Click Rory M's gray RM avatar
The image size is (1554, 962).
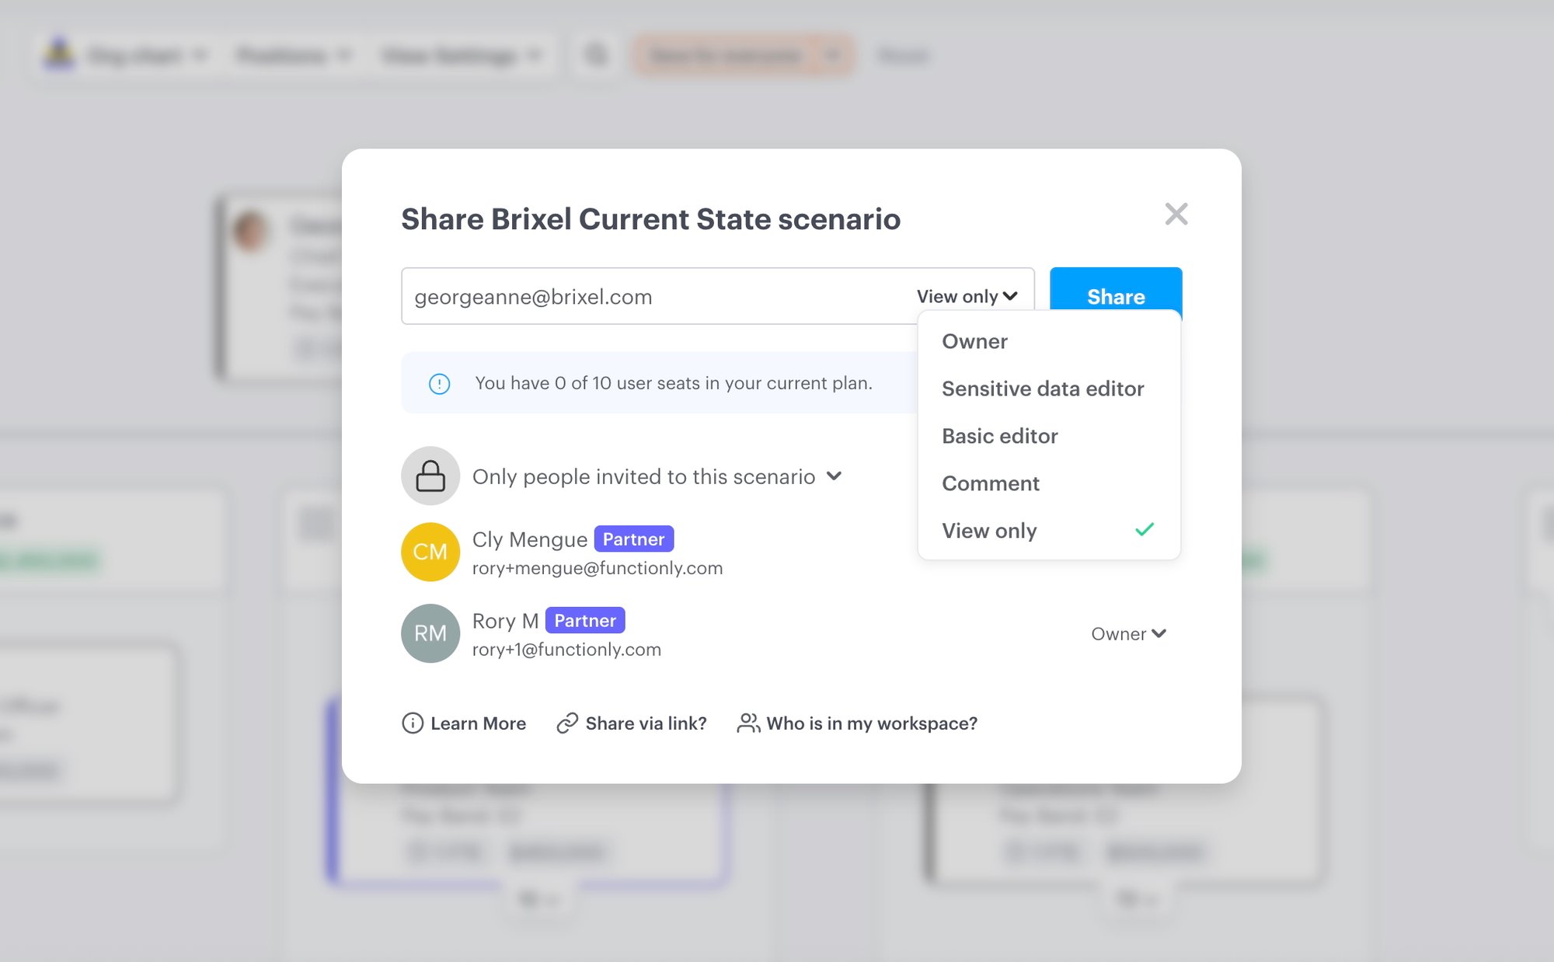(x=430, y=633)
